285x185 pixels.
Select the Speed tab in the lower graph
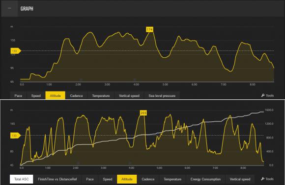(108, 179)
